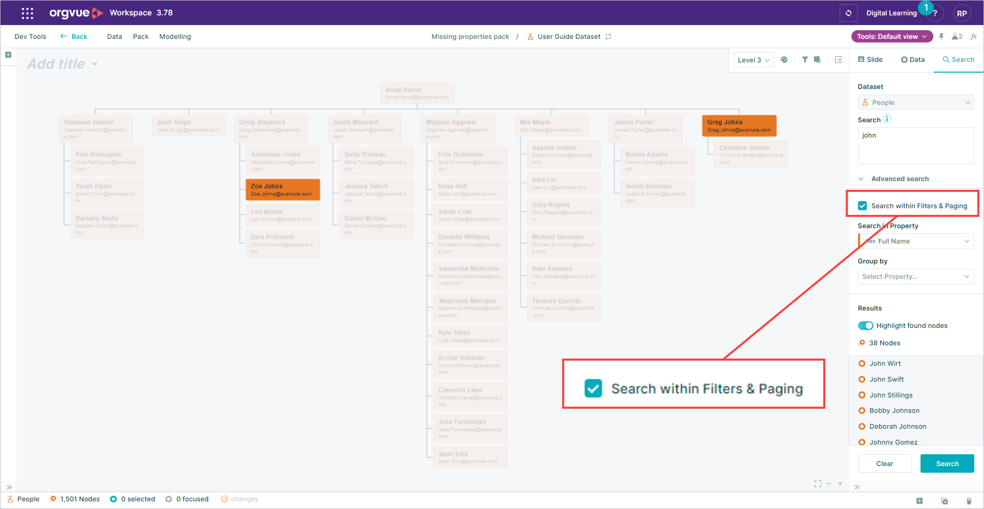
Task: Zoom out with the minus icon
Action: pyautogui.click(x=829, y=483)
